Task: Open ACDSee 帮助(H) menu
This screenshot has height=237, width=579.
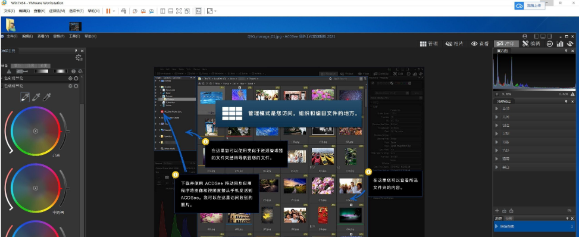Action: [x=91, y=36]
